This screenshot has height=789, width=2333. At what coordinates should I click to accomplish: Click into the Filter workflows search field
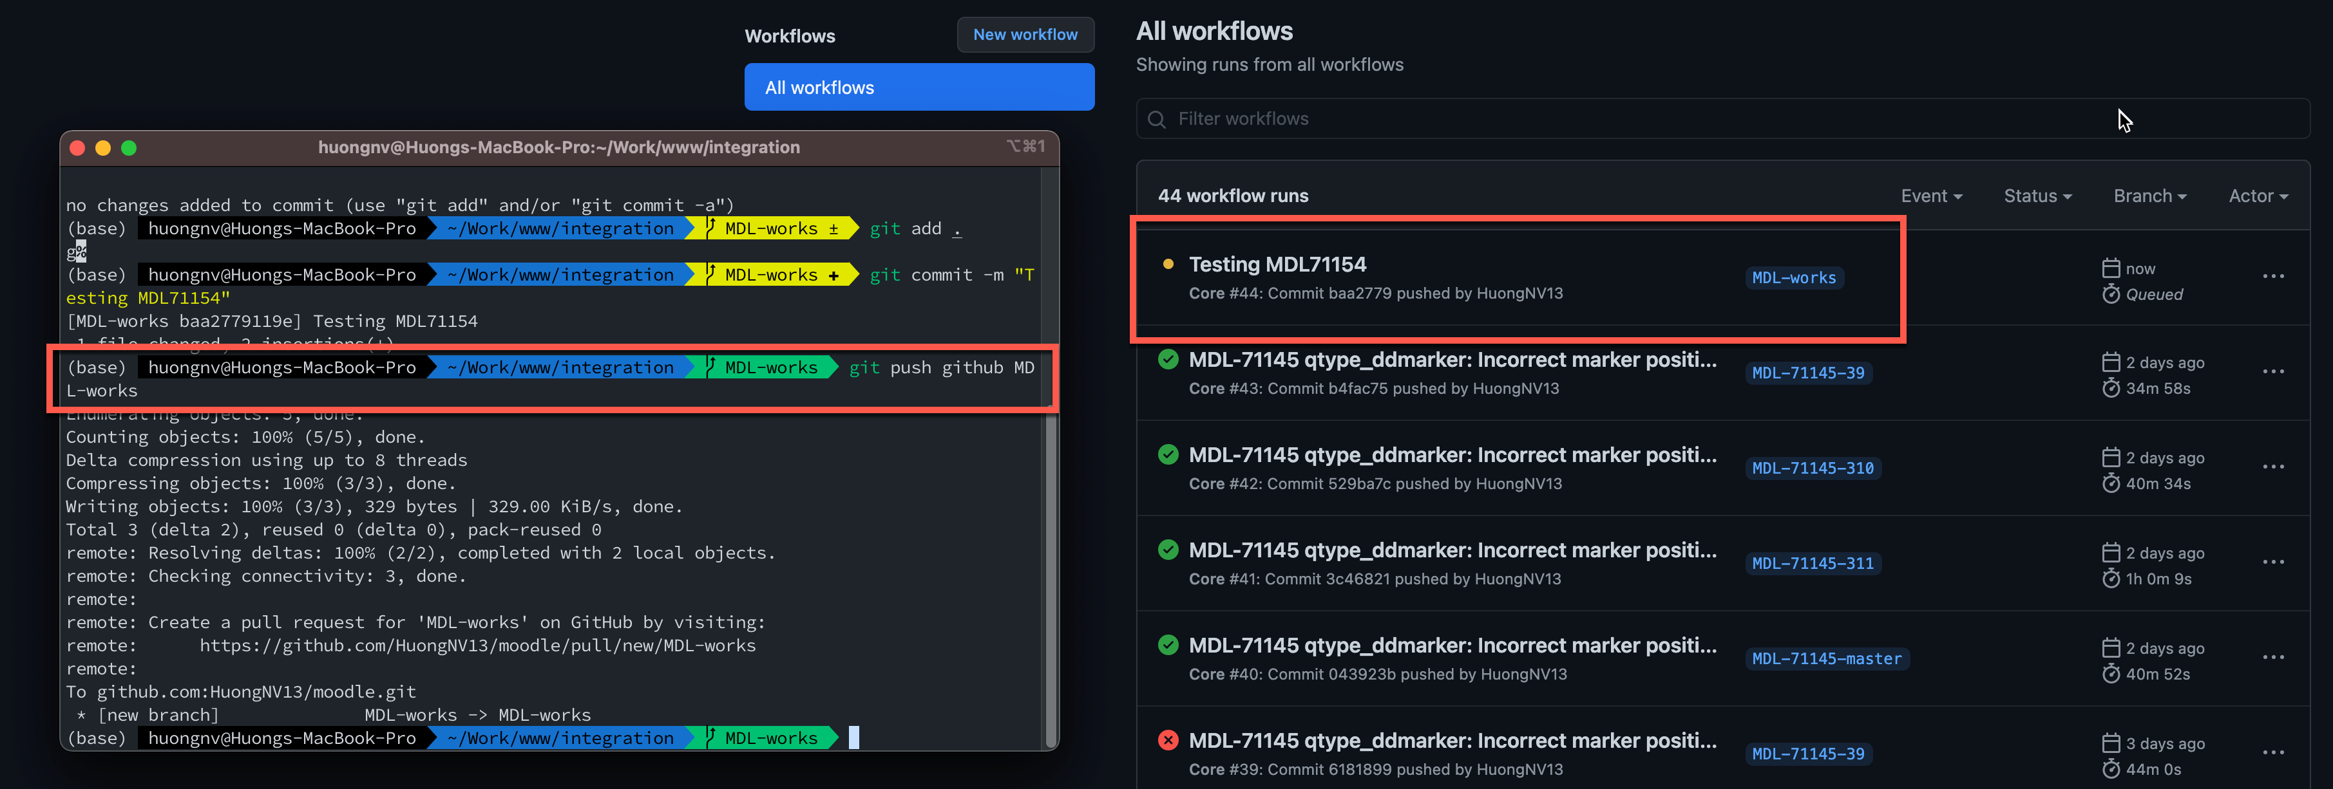coord(1722,118)
